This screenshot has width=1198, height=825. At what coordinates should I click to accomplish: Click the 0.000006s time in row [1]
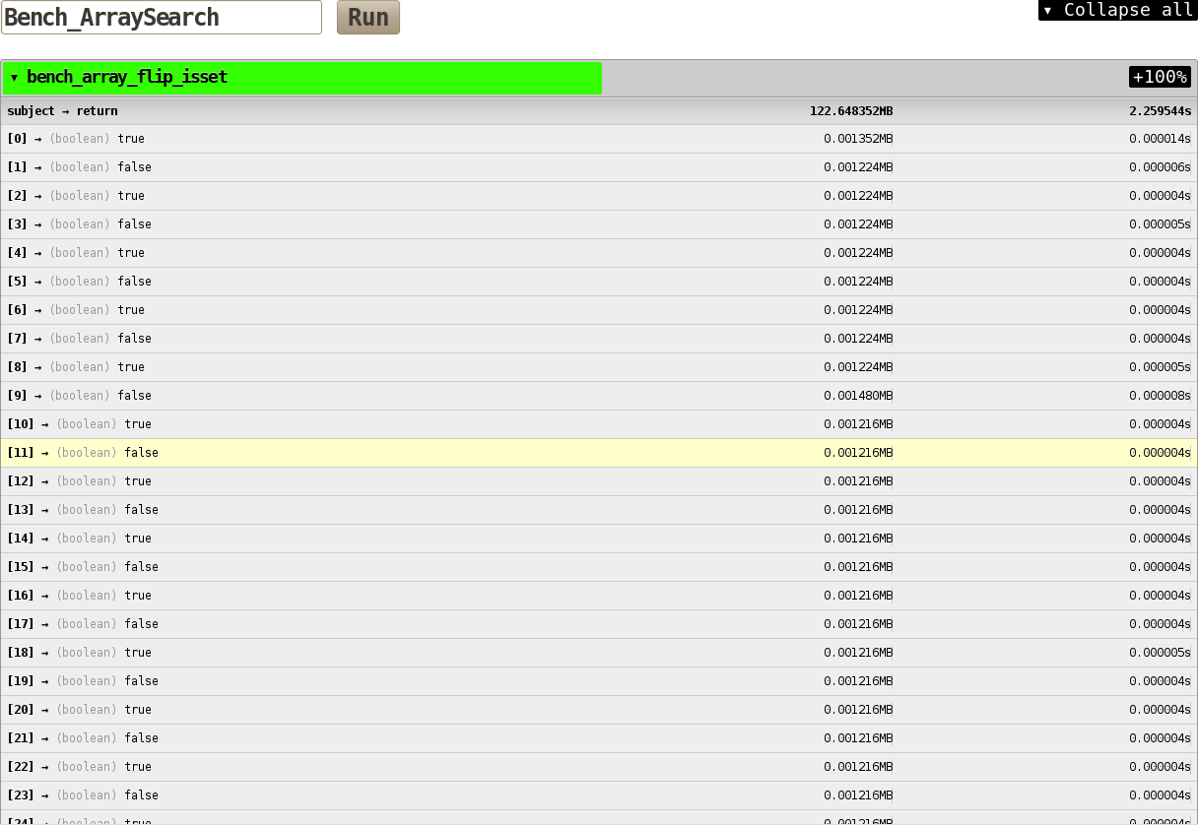pyautogui.click(x=1159, y=167)
